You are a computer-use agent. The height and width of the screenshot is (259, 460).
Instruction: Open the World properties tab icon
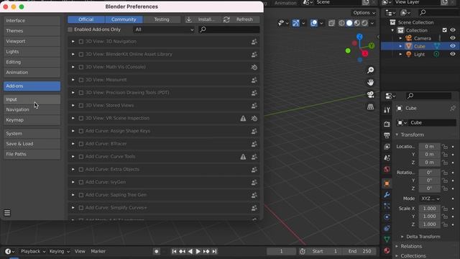click(x=387, y=170)
